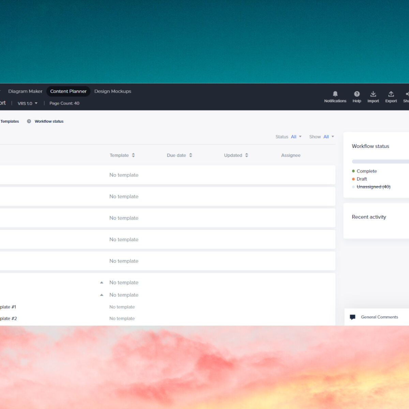The width and height of the screenshot is (409, 409).
Task: Open the VRS 1.0 version dropdown
Action: tap(28, 103)
